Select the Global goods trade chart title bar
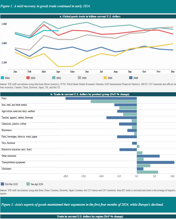Screen dimensions: 176x219 click(x=88, y=17)
